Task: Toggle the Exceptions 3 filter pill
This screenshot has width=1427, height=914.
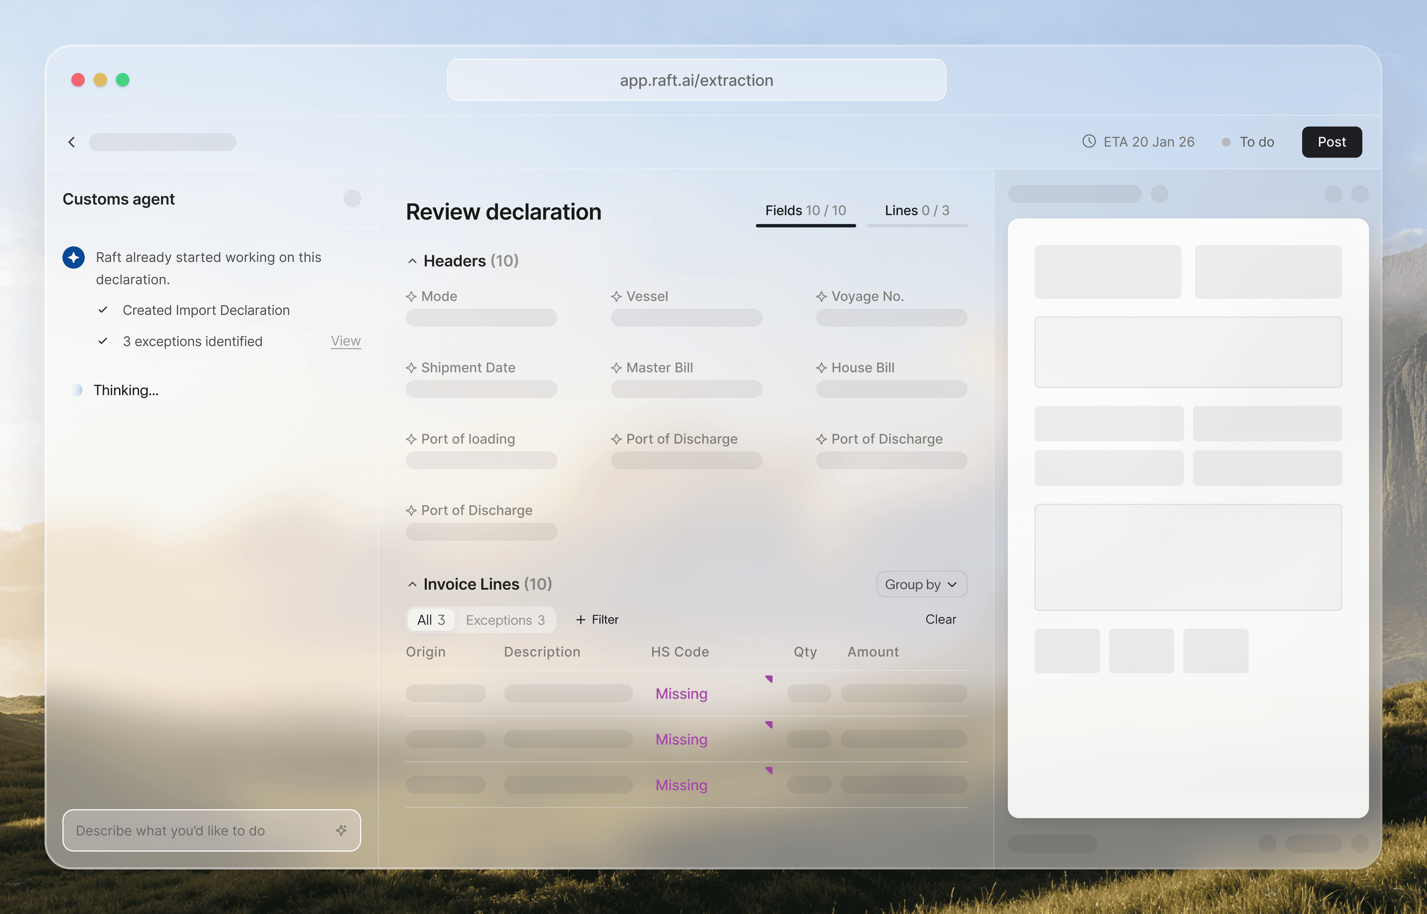Action: (x=505, y=620)
